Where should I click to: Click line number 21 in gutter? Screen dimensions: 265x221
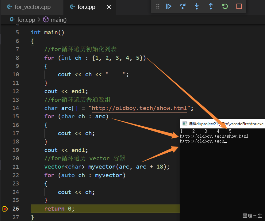(x=16, y=167)
